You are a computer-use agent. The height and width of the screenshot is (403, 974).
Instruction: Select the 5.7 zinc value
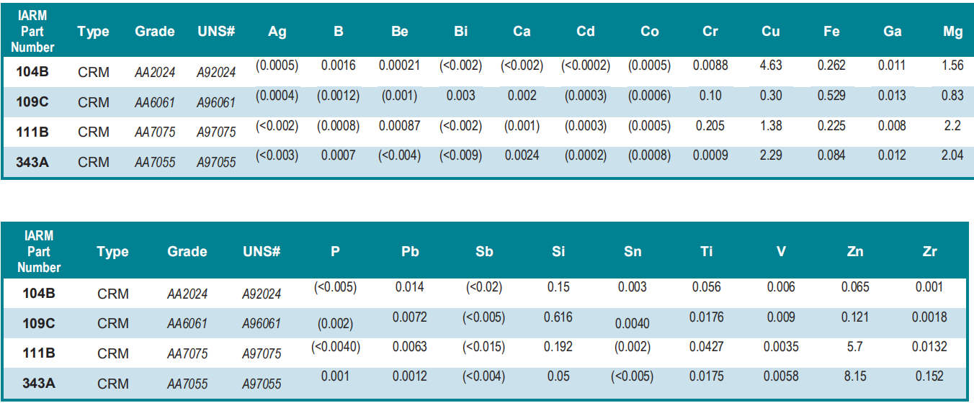coord(855,347)
